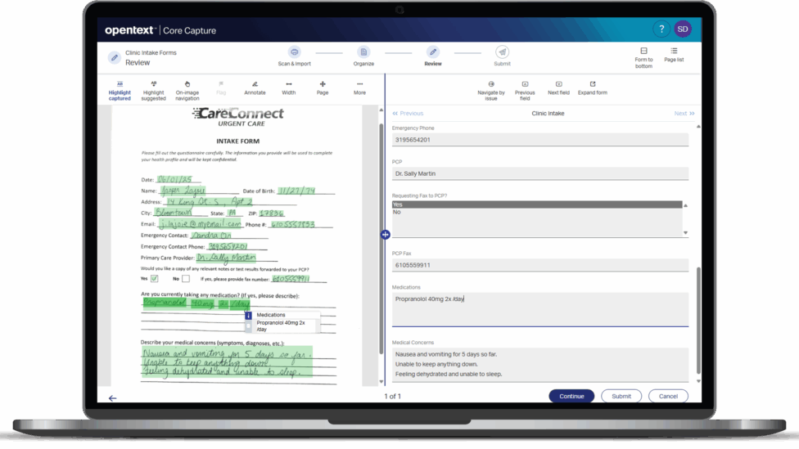This screenshot has height=449, width=799.
Task: Click the document viewer vertical scrollbar
Action: [x=381, y=240]
